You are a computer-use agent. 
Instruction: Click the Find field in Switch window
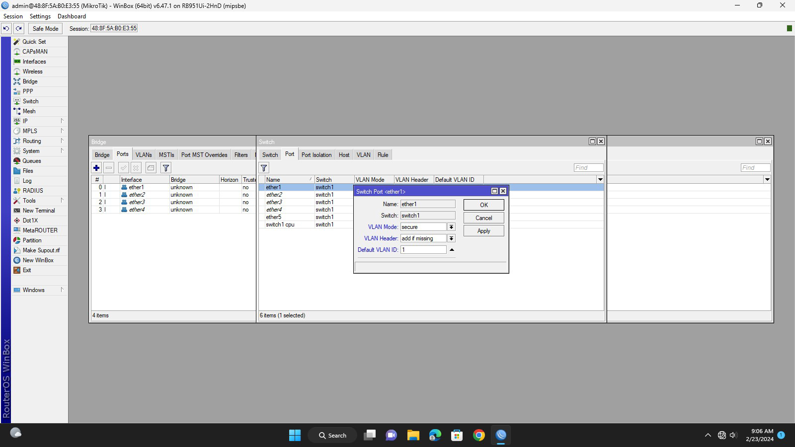[x=589, y=168]
